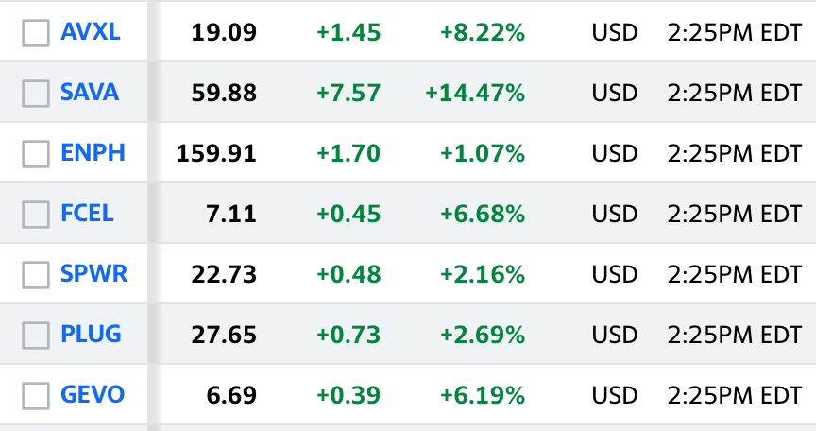Click the SAVA last price 59.88
The image size is (816, 431).
tap(224, 93)
